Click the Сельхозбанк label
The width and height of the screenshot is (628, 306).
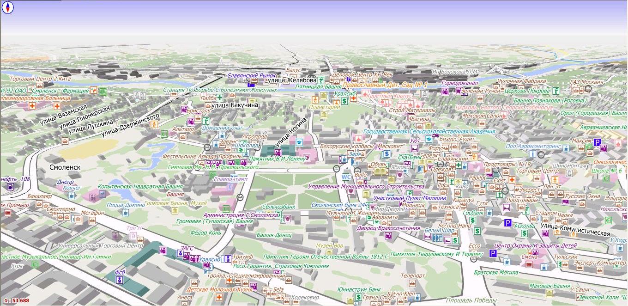tap(278, 207)
